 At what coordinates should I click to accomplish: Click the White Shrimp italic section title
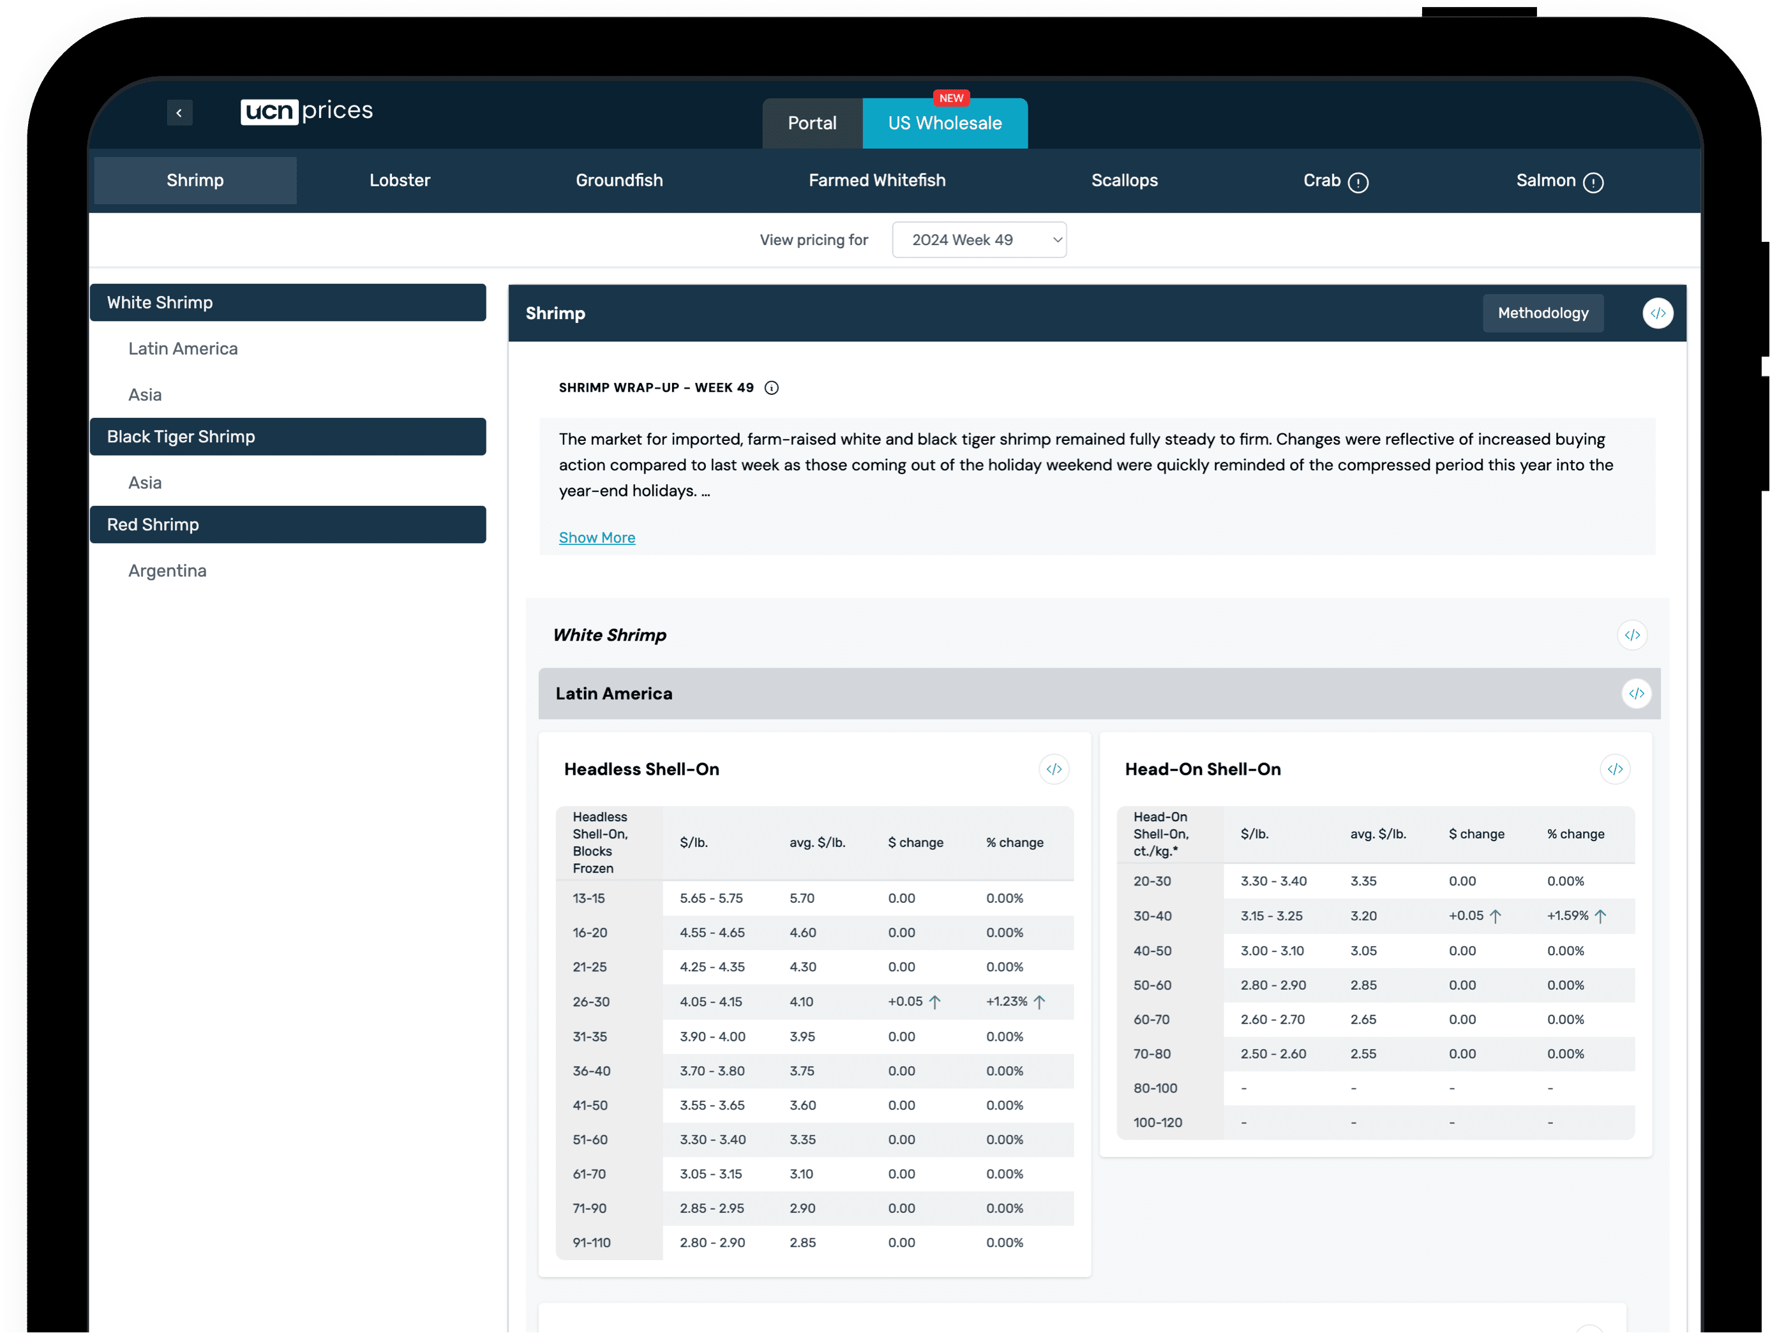[609, 636]
